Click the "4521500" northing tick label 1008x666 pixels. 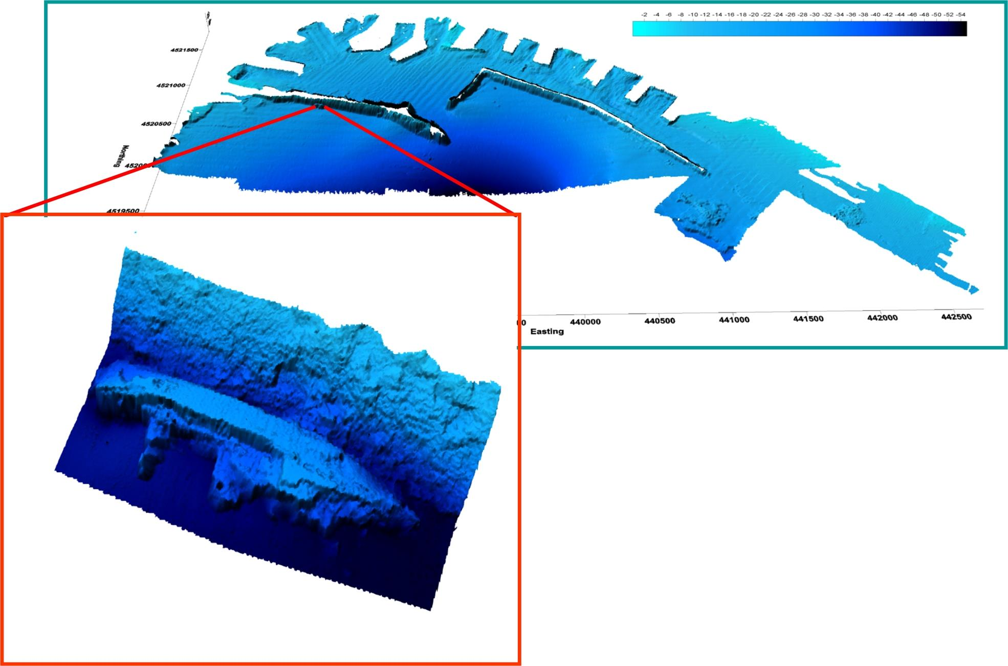tap(184, 50)
